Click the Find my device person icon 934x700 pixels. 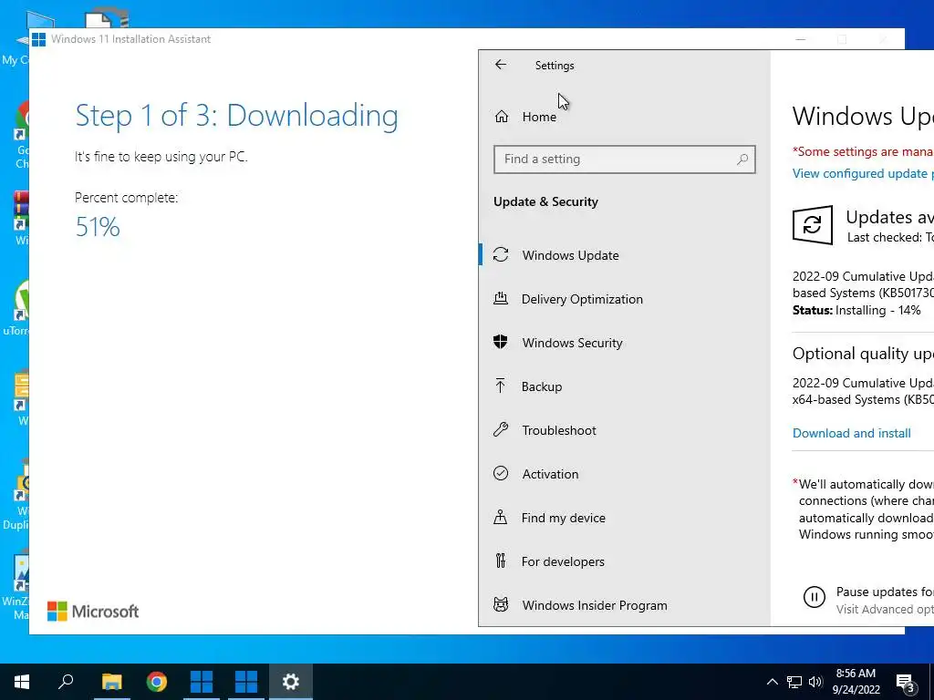click(x=501, y=518)
